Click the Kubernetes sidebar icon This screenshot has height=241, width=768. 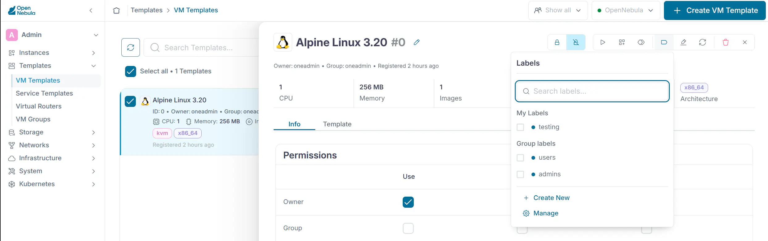click(12, 184)
